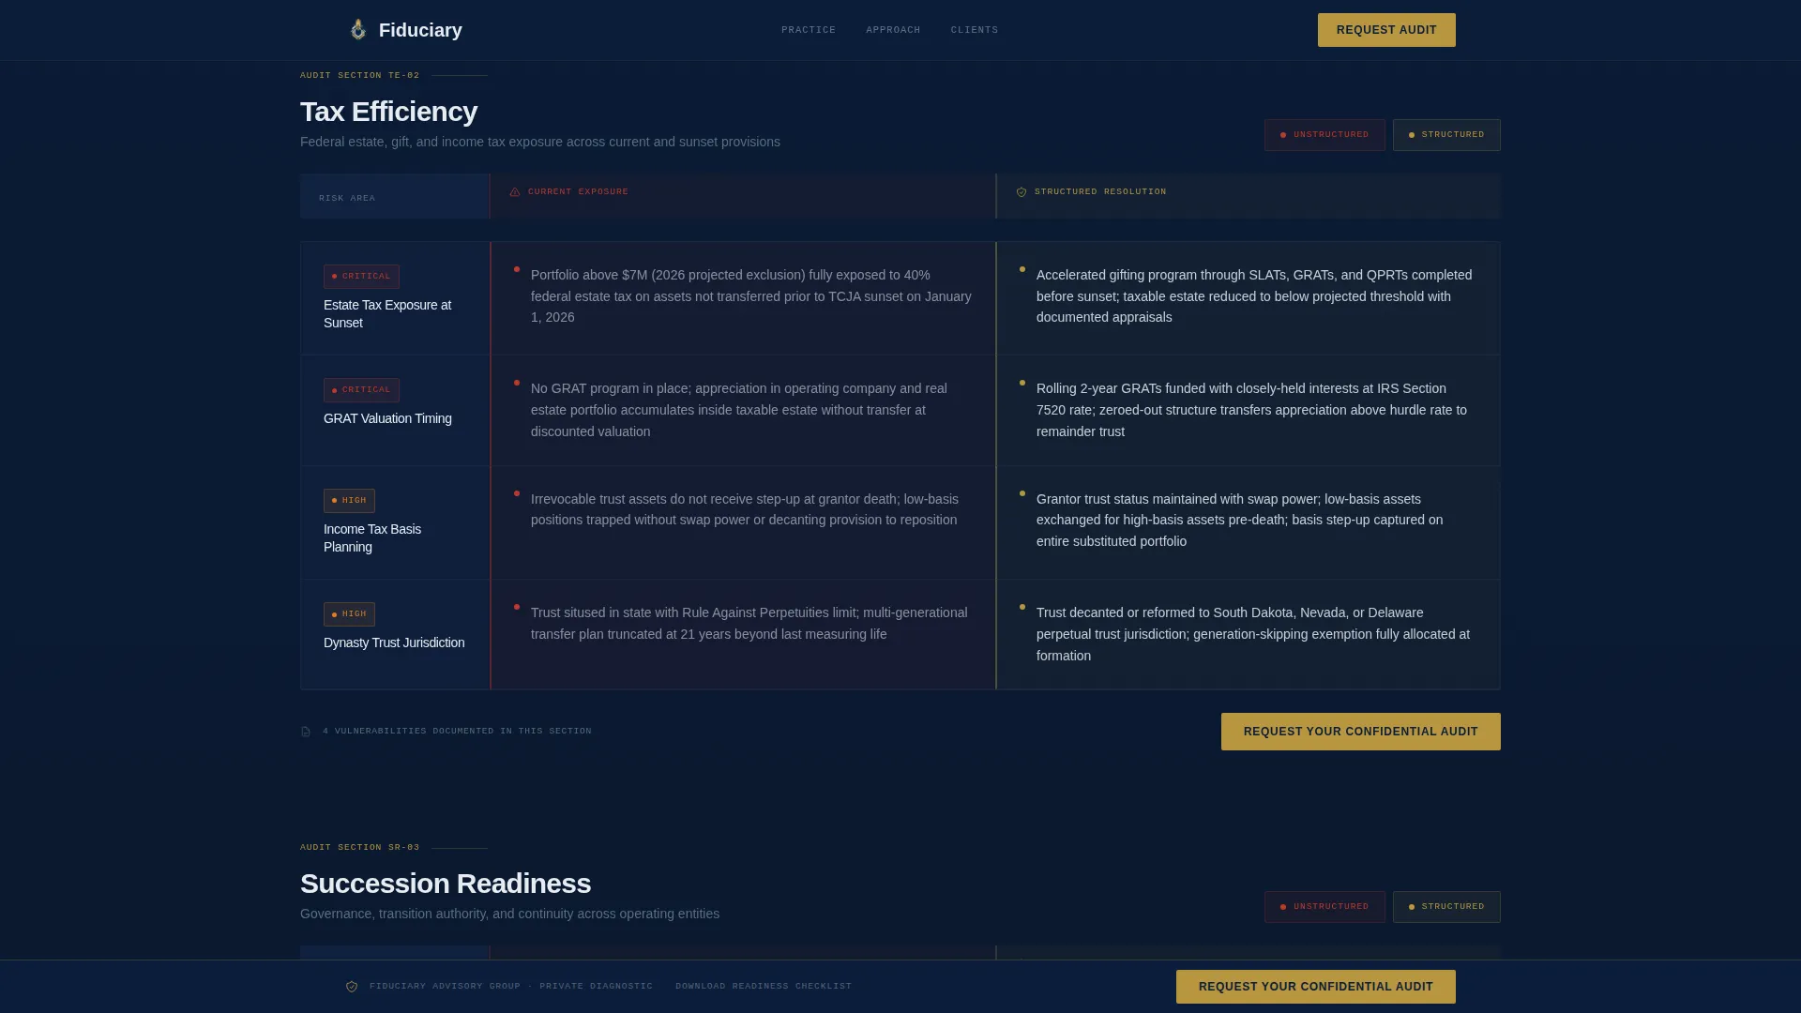Click the Tax Efficiency heading
Viewport: 1801px width, 1013px height.
point(388,112)
